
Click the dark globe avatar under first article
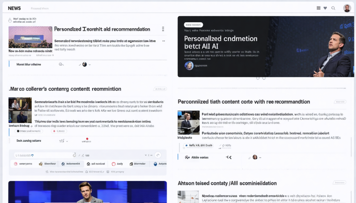tap(85, 64)
